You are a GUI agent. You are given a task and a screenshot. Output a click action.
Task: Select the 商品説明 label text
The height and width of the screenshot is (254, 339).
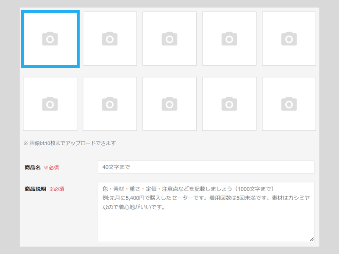(35, 189)
